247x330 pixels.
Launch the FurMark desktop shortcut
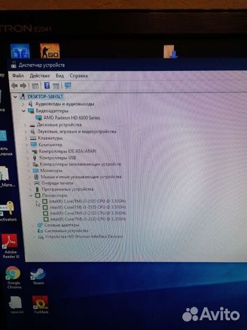pyautogui.click(x=40, y=304)
